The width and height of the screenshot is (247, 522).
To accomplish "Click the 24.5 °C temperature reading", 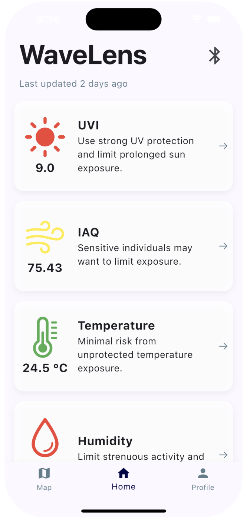I will [x=45, y=368].
